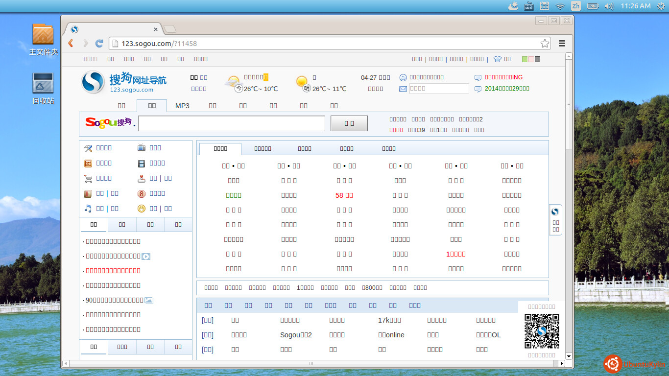Select the MP3 search tab
Viewport: 669px width, 376px height.
[182, 106]
